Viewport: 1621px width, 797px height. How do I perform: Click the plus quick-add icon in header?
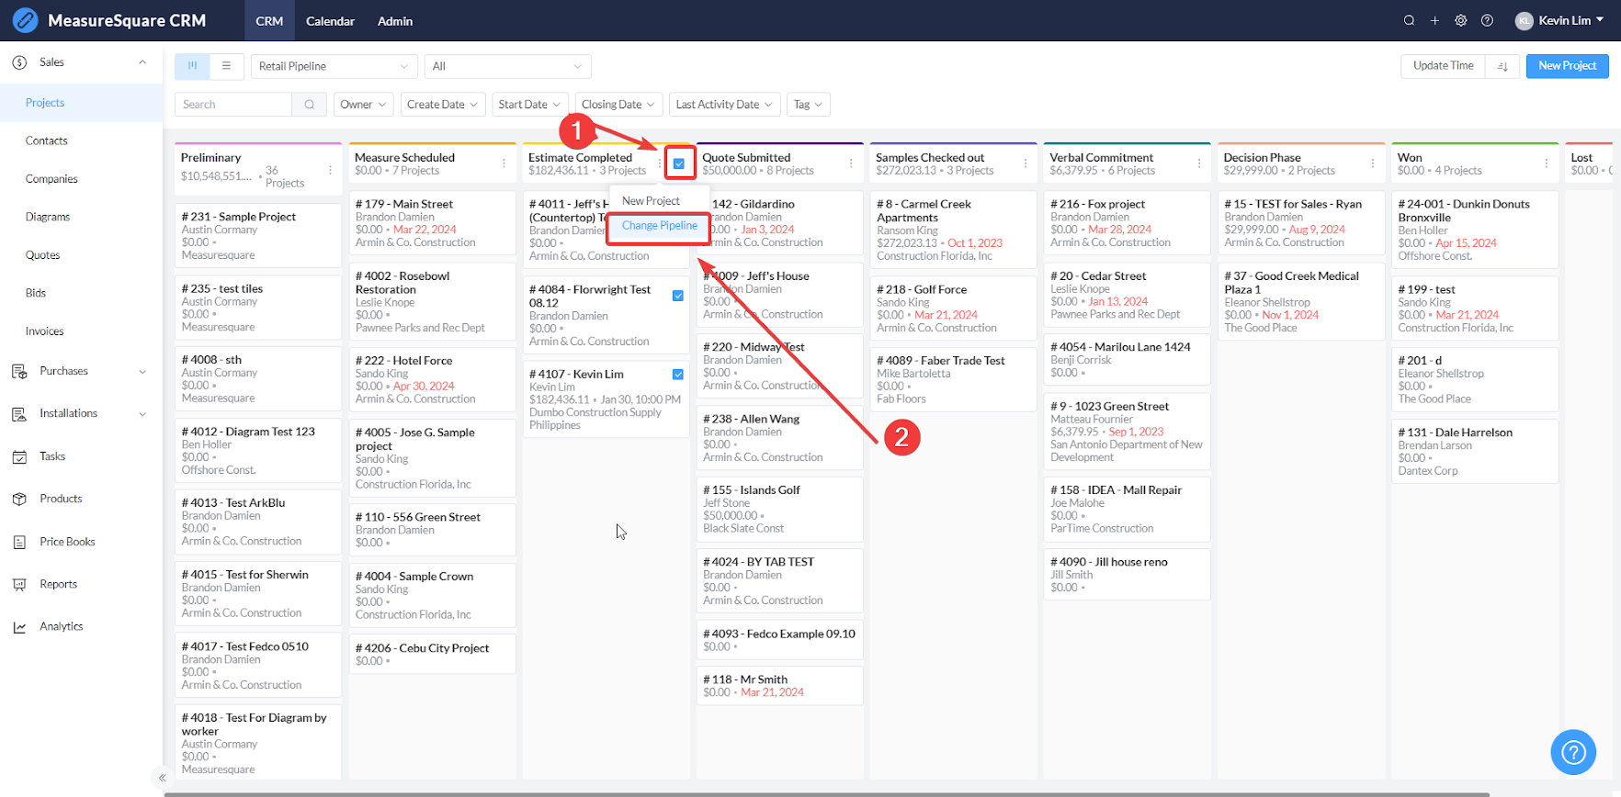tap(1434, 20)
